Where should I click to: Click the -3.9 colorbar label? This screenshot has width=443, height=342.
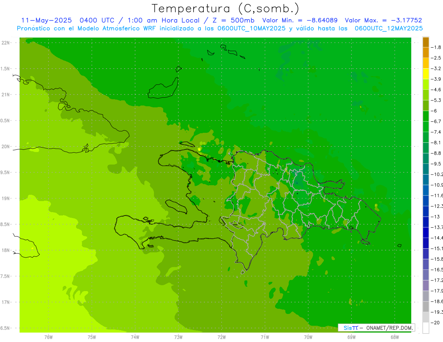(436, 79)
